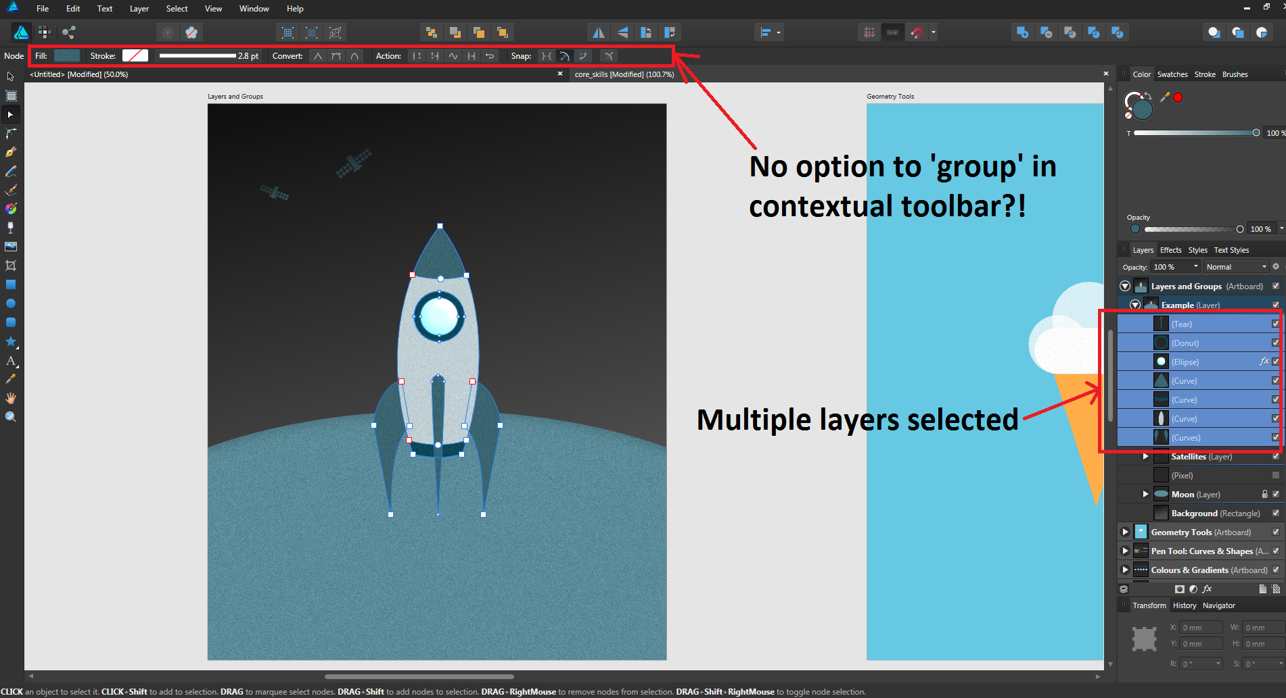Viewport: 1286px width, 698px height.
Task: Select the Pen tool
Action: pyautogui.click(x=10, y=152)
